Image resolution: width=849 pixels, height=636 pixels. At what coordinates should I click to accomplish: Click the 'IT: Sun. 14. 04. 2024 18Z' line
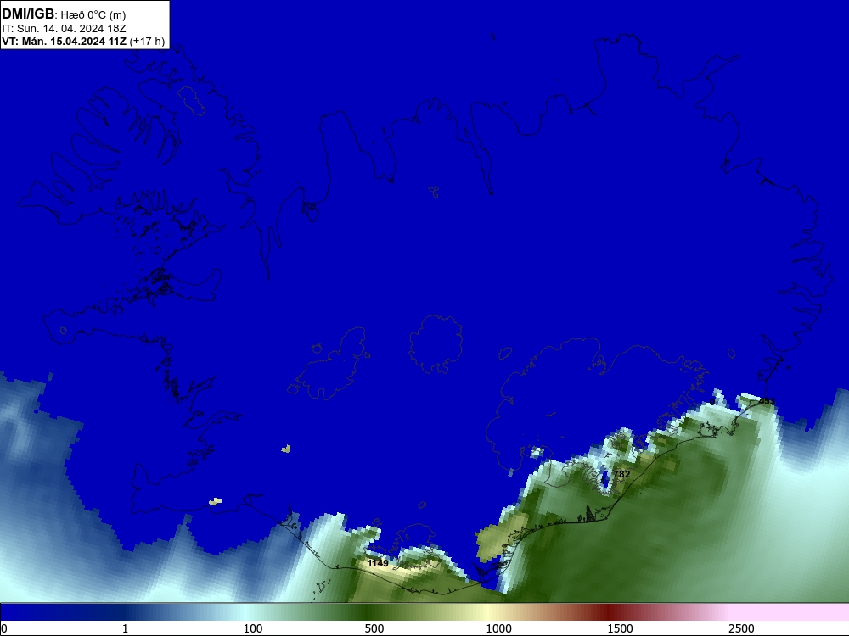click(x=64, y=28)
